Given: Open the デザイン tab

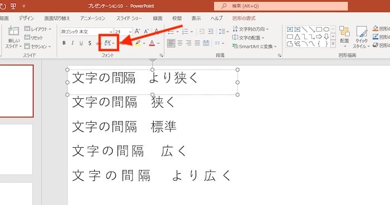Looking at the screenshot, I should click(26, 18).
